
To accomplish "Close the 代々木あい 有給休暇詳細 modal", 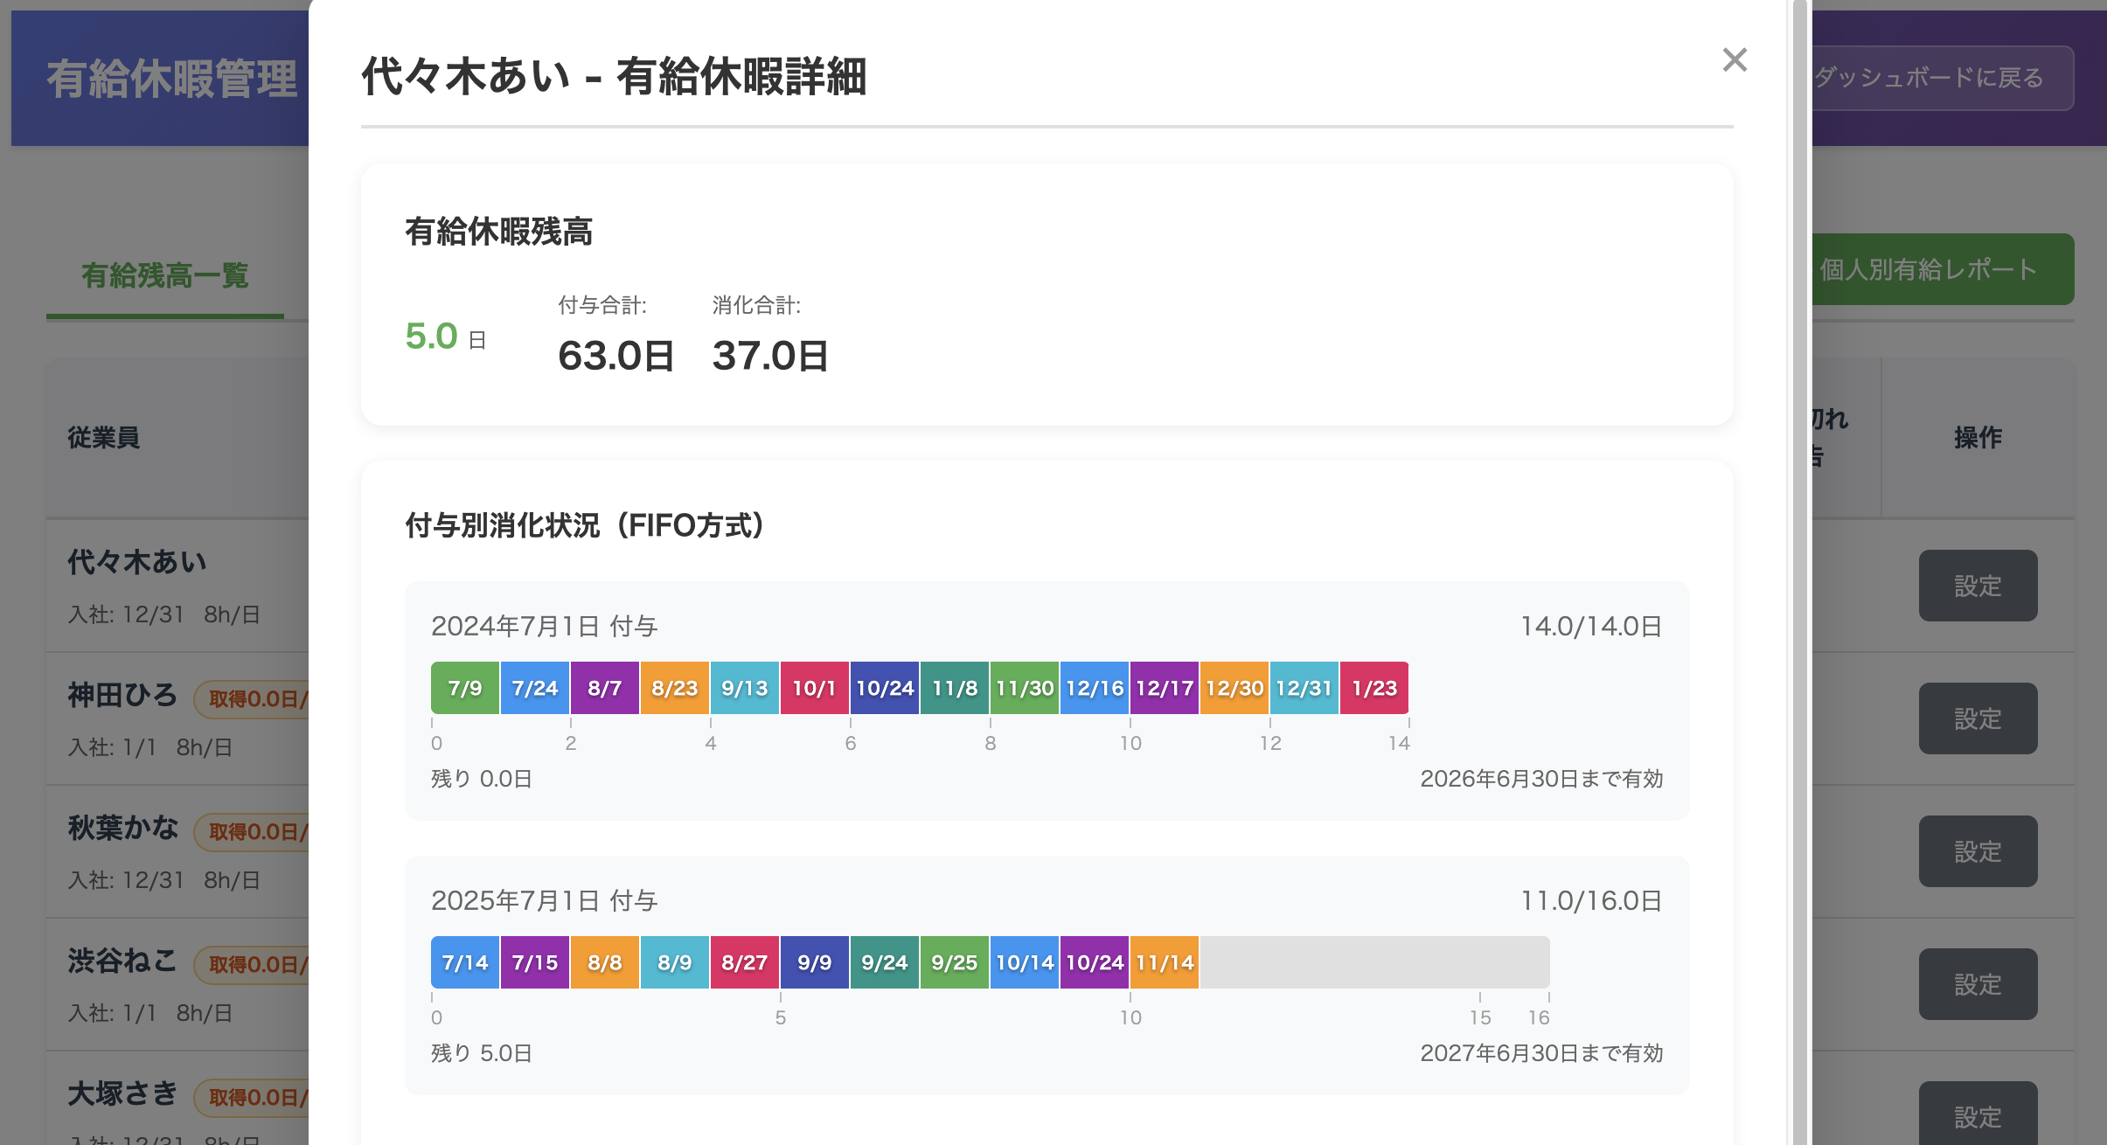I will 1735,59.
